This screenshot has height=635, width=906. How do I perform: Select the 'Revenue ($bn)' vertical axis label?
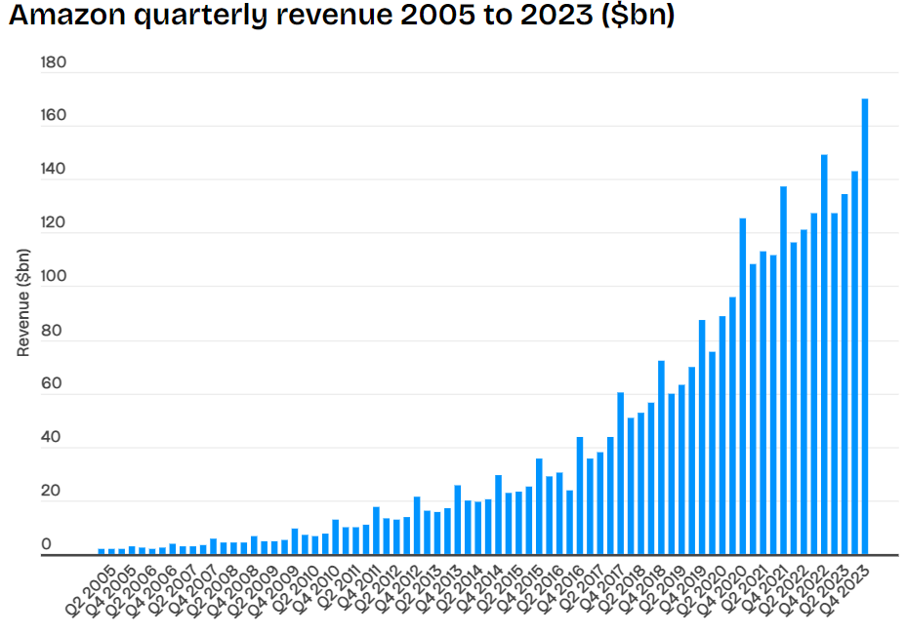[23, 302]
